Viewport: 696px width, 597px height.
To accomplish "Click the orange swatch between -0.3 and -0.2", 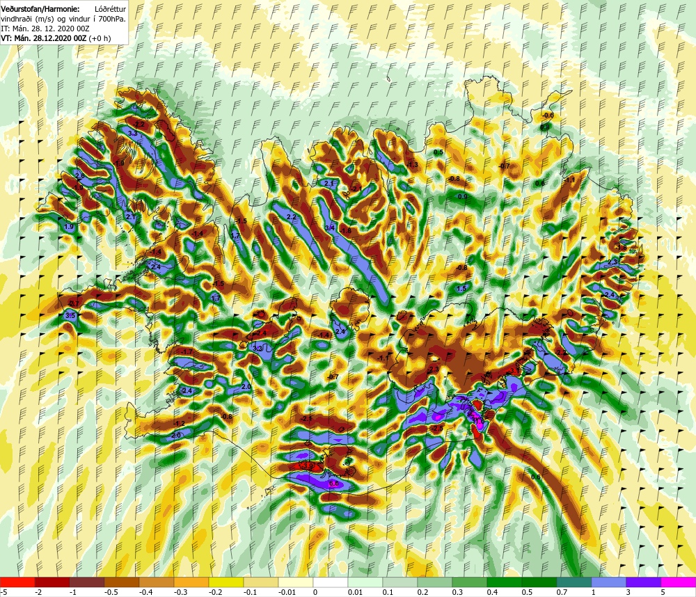I will (x=191, y=582).
